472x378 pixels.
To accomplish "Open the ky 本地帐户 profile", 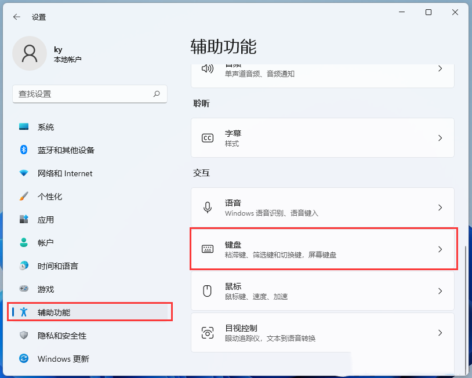I will pos(46,53).
